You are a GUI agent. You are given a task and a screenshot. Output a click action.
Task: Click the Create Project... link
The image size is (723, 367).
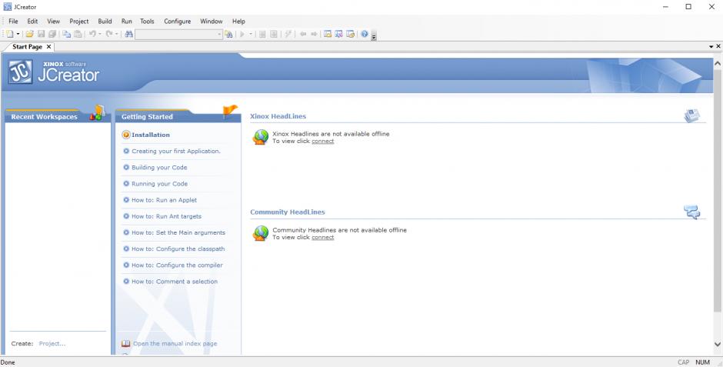52,343
